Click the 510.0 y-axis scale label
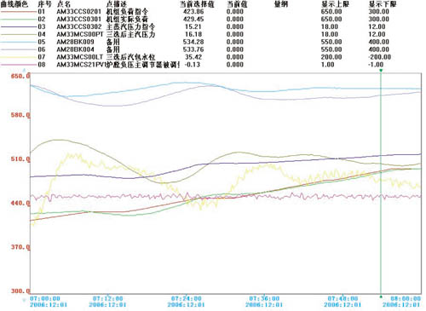The image size is (426, 311). click(x=20, y=159)
